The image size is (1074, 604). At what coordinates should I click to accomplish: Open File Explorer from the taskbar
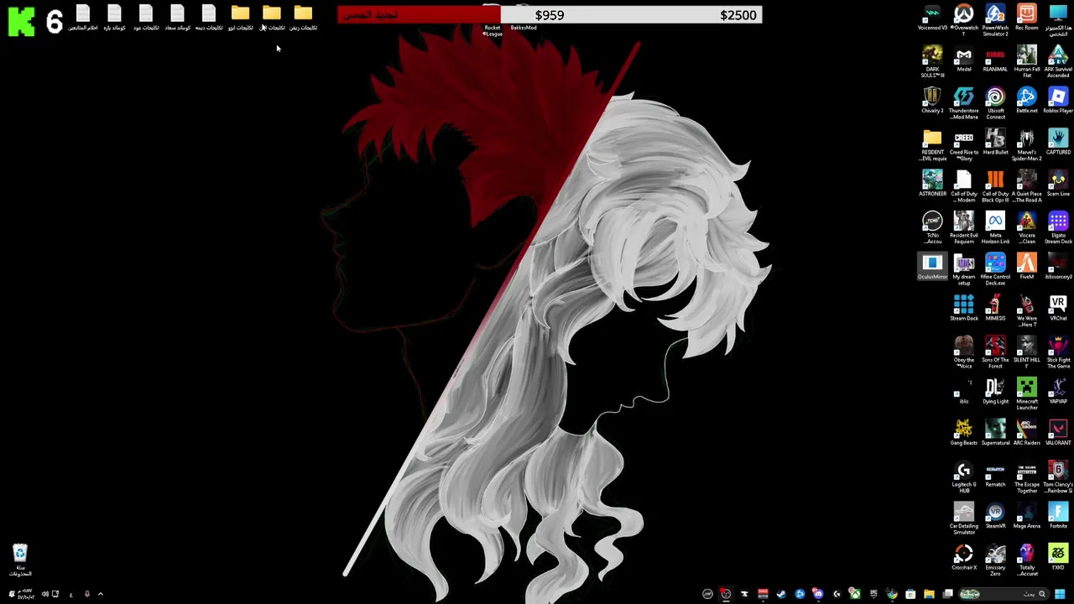(929, 594)
